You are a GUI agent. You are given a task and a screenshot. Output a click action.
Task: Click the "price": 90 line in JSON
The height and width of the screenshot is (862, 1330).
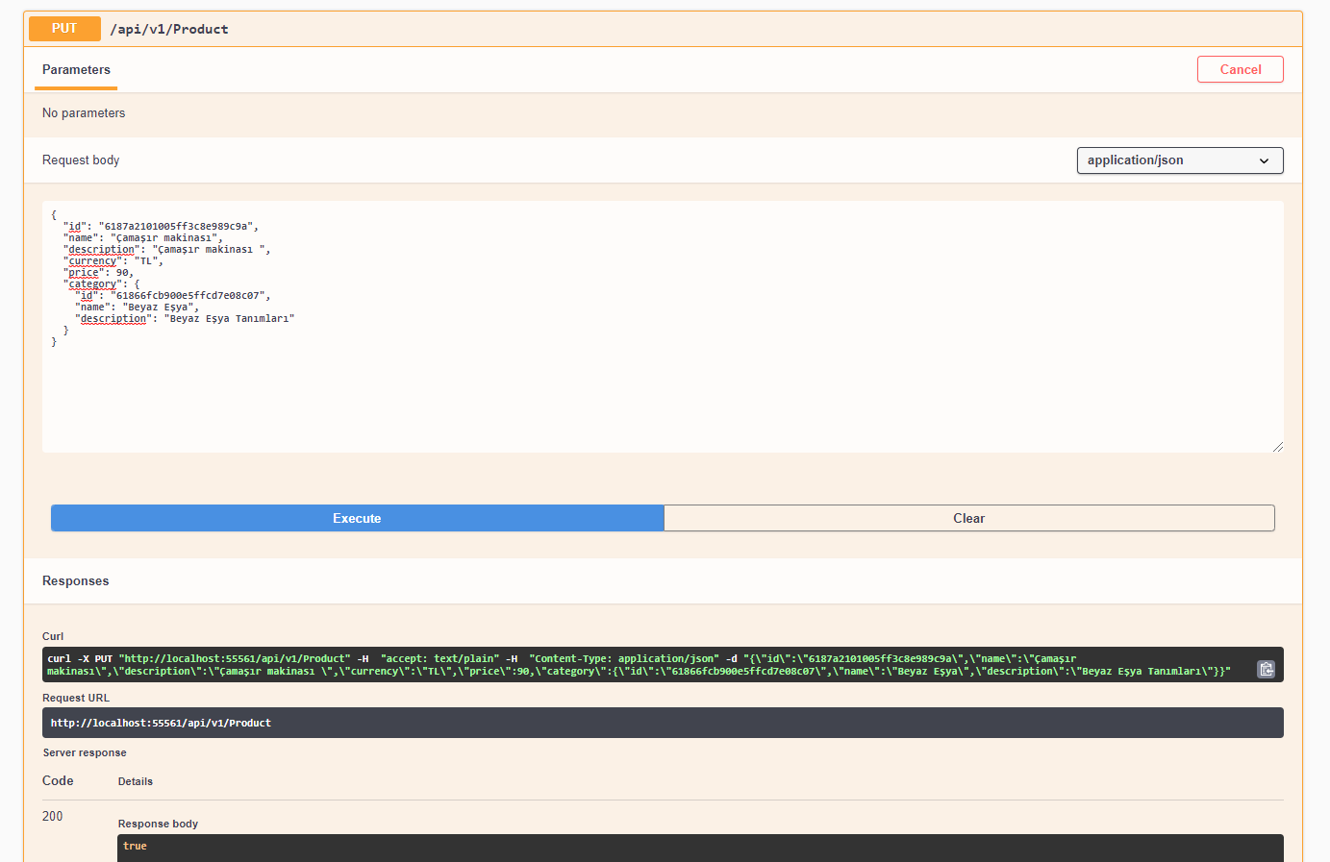99,273
